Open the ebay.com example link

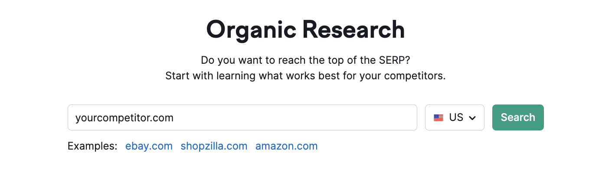click(149, 146)
